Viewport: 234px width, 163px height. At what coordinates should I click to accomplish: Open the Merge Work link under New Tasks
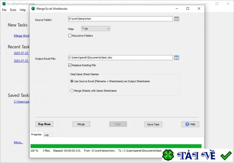(22, 36)
